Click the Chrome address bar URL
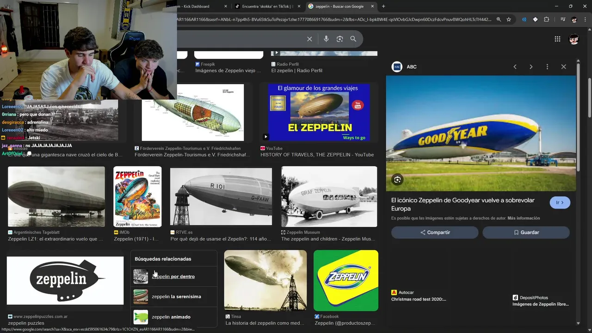The image size is (592, 333). pyautogui.click(x=334, y=19)
